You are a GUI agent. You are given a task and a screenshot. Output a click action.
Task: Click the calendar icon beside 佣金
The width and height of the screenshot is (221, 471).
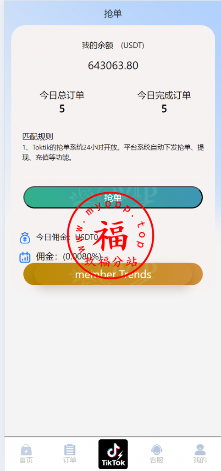25,257
